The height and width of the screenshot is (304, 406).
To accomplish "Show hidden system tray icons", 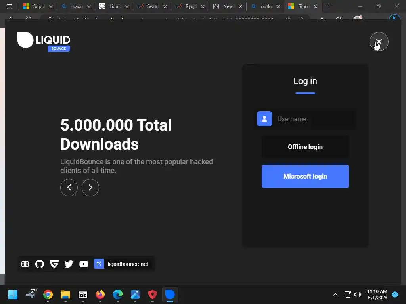I will 335,294.
